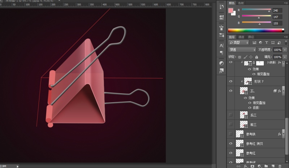The width and height of the screenshot is (289, 168).
Task: Open the Brush settings panel icon
Action: point(221,35)
